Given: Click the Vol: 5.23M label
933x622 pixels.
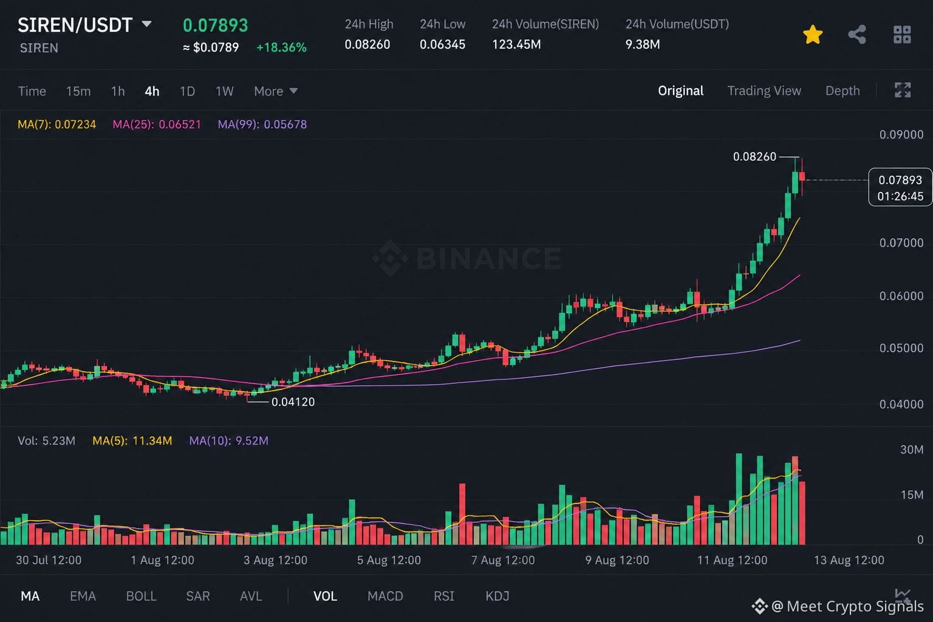Looking at the screenshot, I should click(x=46, y=440).
